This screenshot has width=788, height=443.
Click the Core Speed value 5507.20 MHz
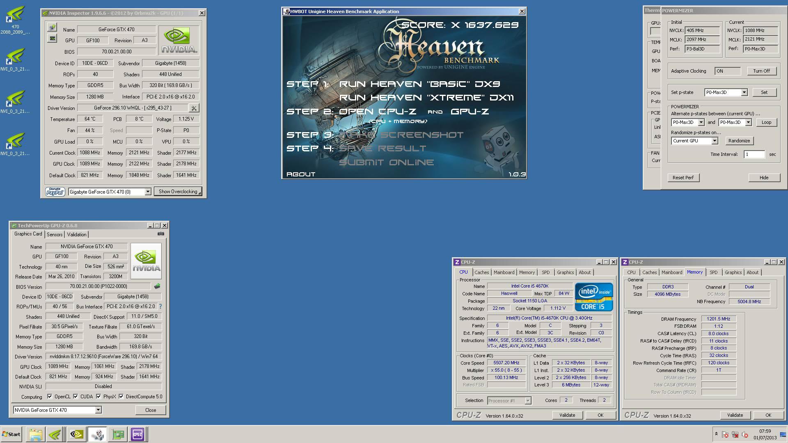506,363
